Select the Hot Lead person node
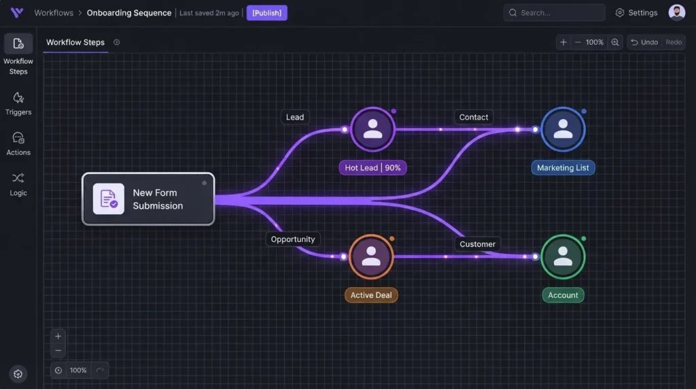The height and width of the screenshot is (389, 696). (372, 129)
